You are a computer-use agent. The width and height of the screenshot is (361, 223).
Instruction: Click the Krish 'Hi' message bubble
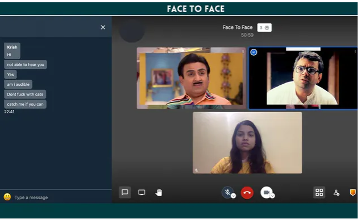click(12, 51)
